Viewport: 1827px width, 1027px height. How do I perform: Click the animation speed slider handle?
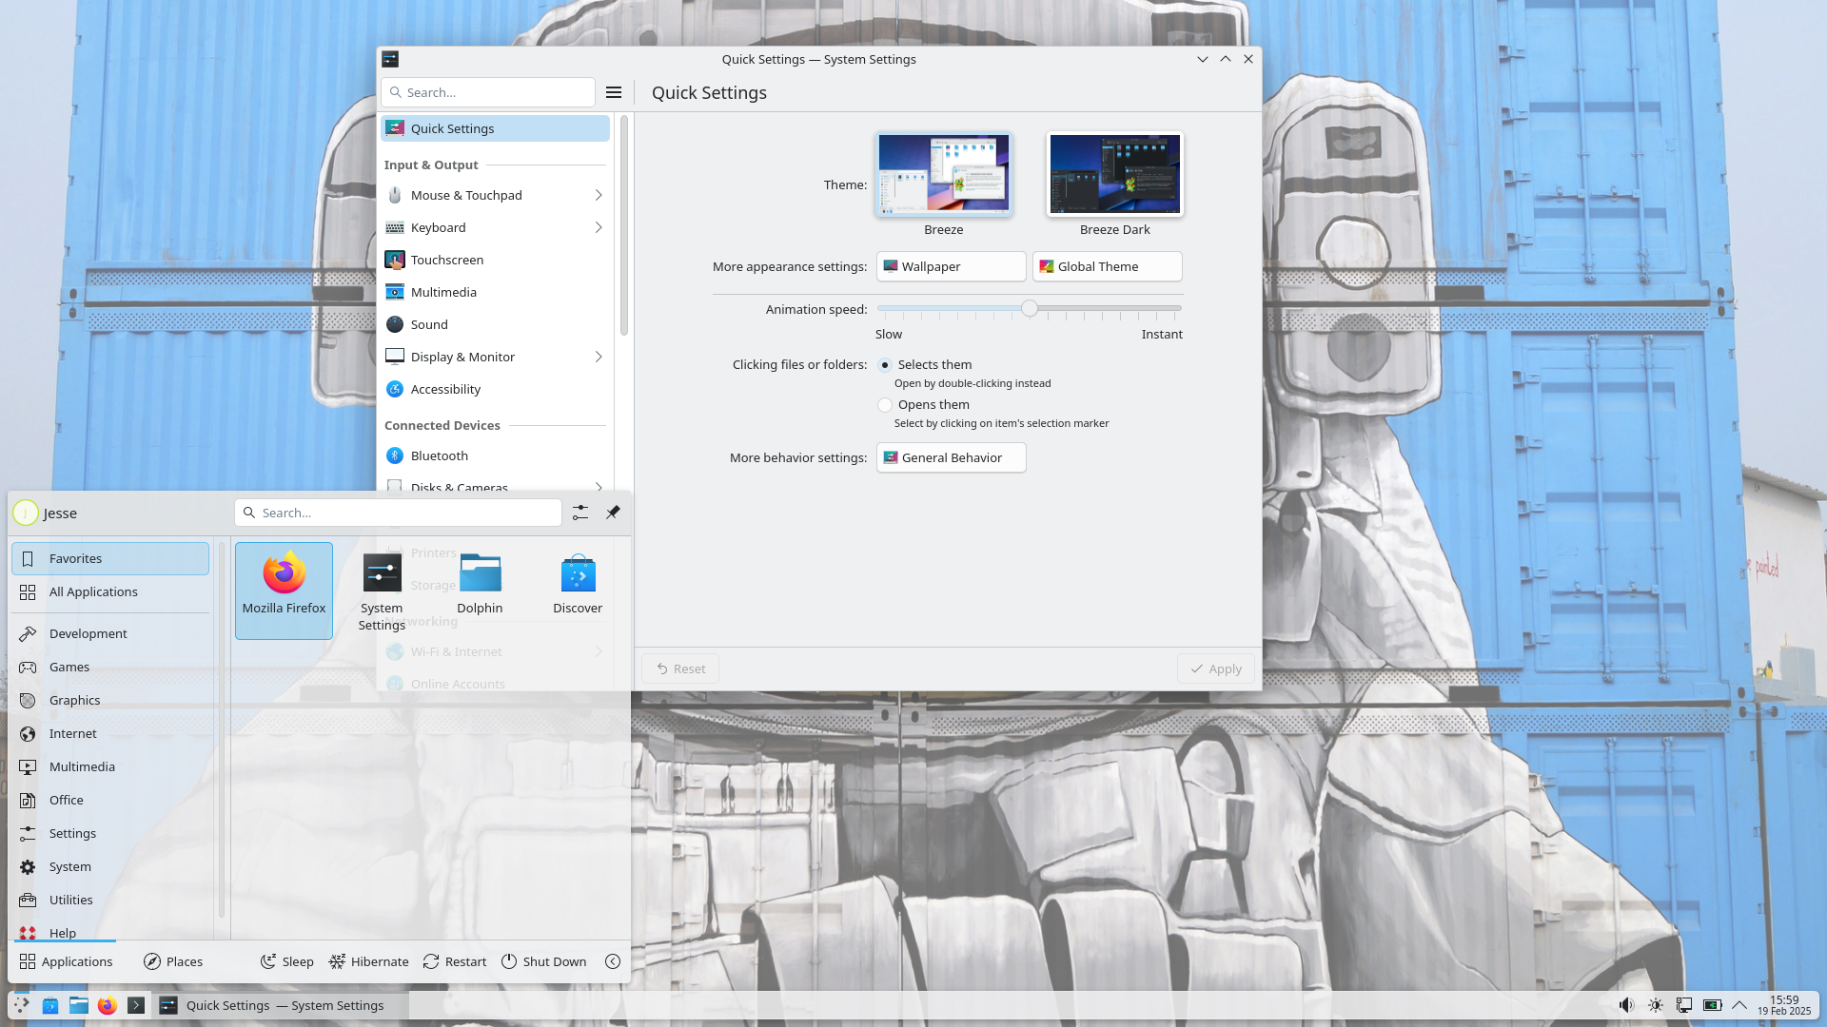1030,308
